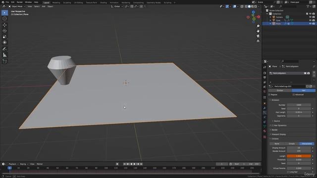Select the Move tool

pyautogui.click(x=4, y=25)
